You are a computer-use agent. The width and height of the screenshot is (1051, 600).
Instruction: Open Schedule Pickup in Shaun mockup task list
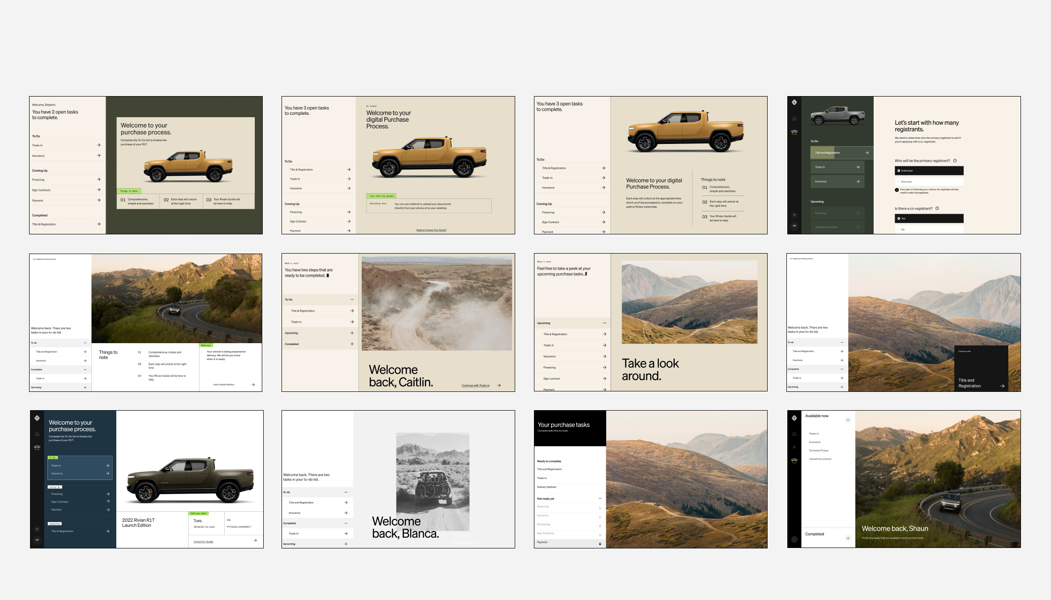tap(819, 450)
